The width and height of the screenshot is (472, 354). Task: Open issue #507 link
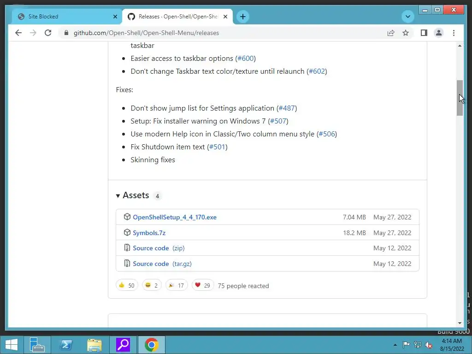click(x=278, y=121)
